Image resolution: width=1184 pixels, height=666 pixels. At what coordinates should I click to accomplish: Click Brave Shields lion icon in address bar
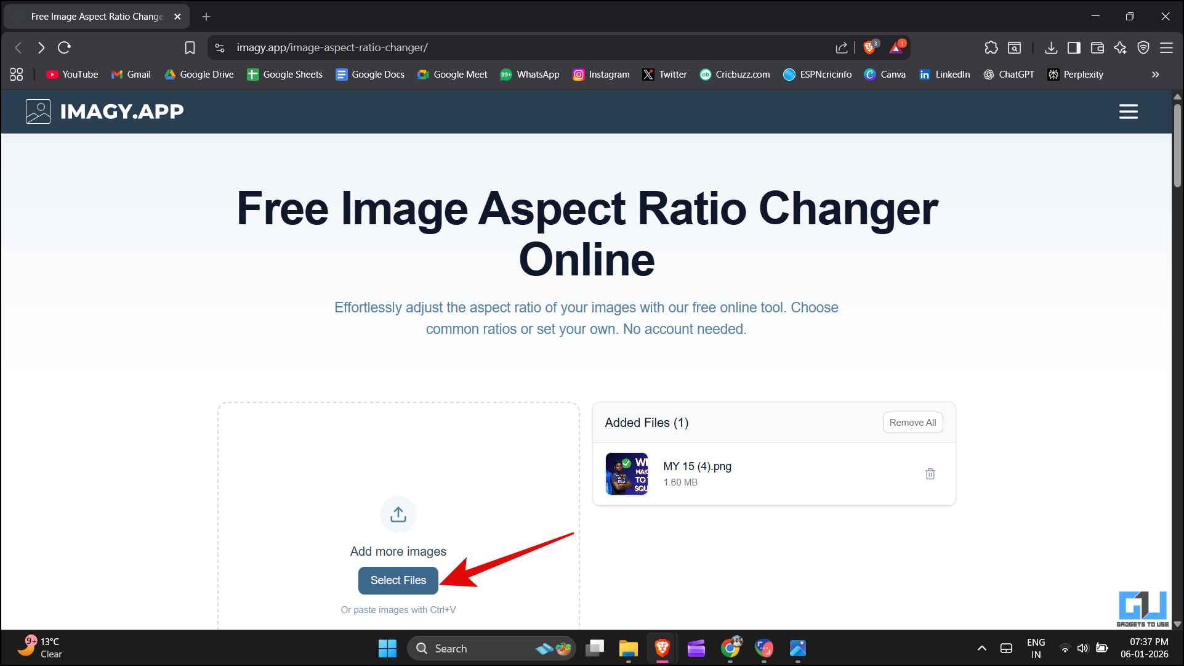tap(869, 47)
